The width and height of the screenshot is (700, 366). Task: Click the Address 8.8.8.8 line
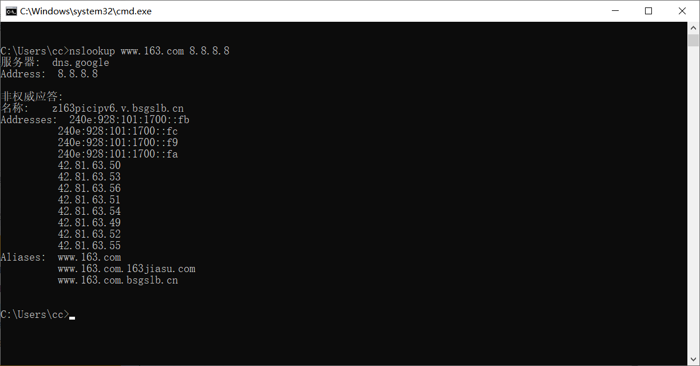tap(49, 74)
